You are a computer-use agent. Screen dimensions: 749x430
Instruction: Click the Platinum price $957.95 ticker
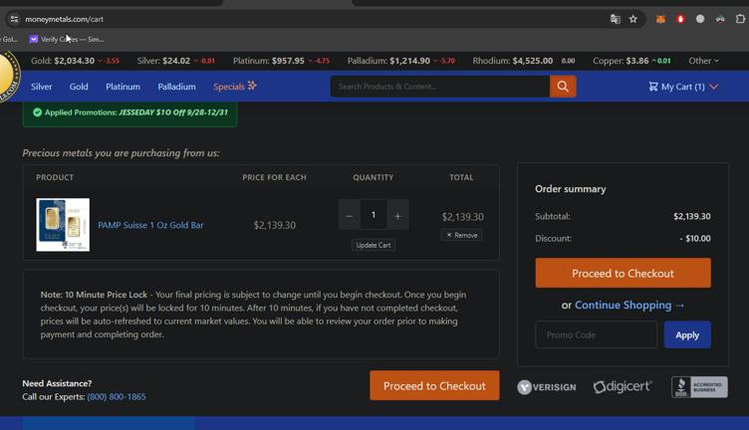(x=281, y=61)
